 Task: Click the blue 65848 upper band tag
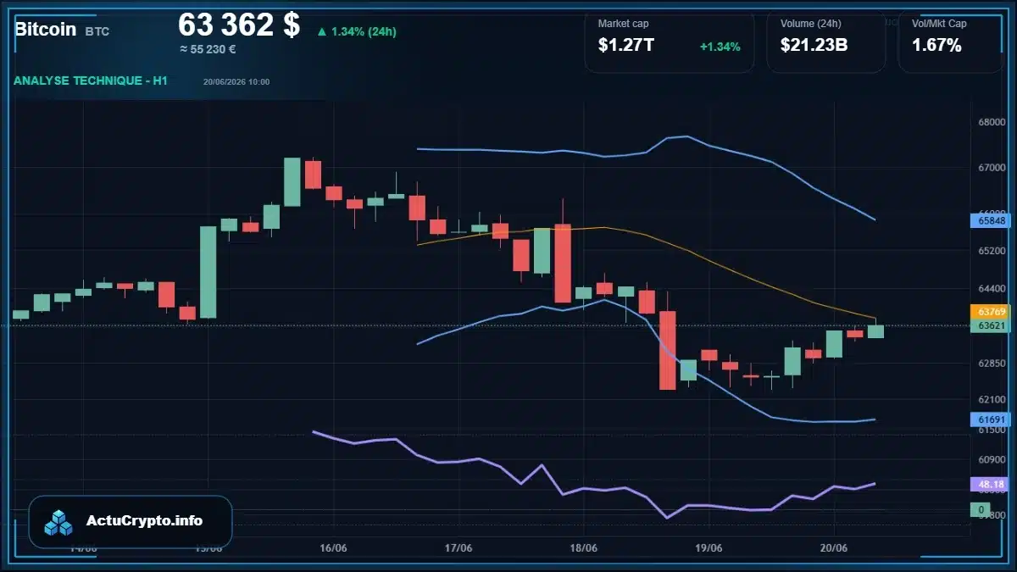(x=990, y=220)
